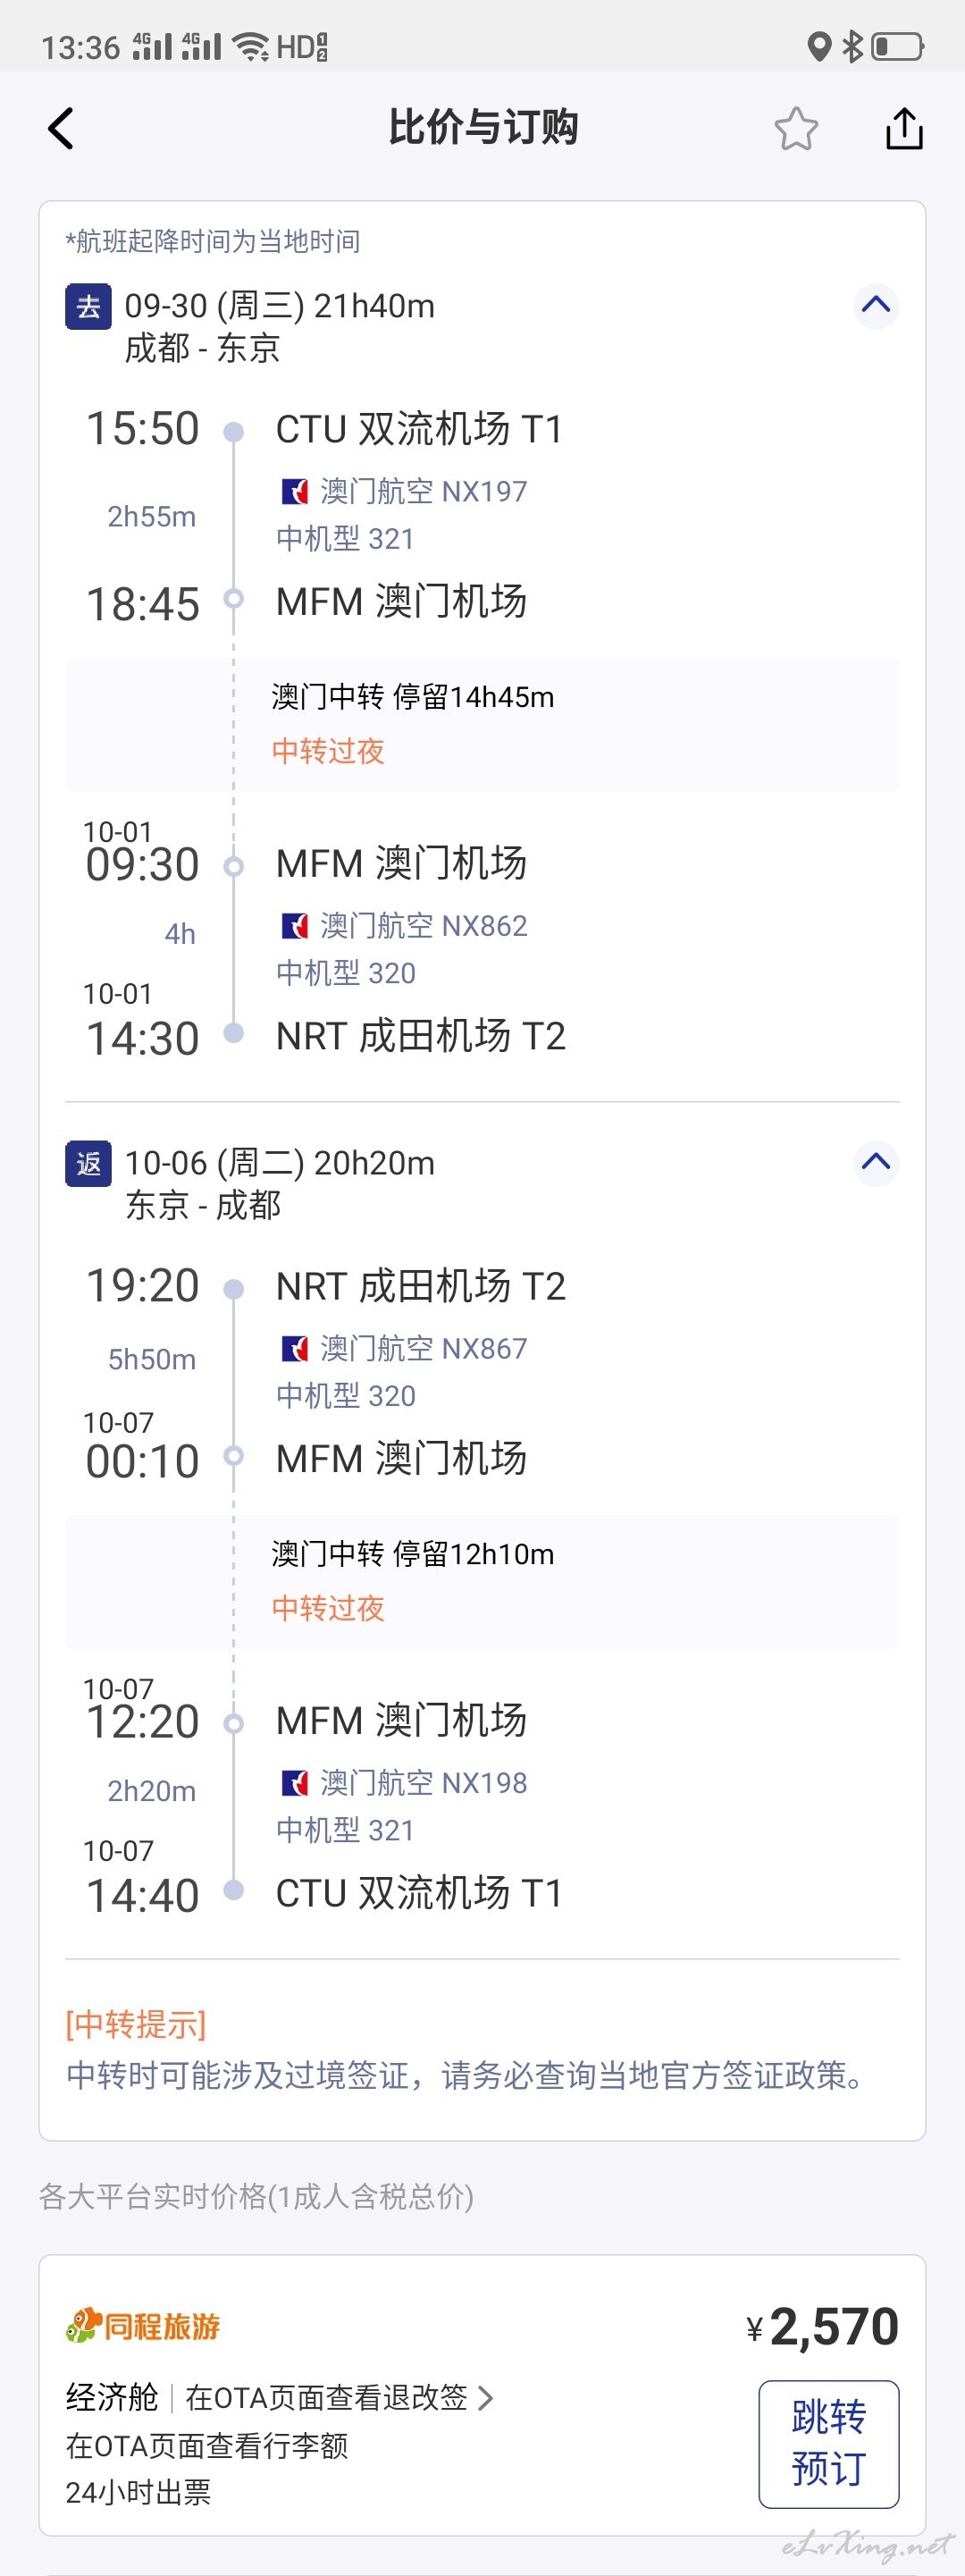Image resolution: width=965 pixels, height=2576 pixels.
Task: Open 在OTA页面查看退改签 link
Action: click(339, 2397)
